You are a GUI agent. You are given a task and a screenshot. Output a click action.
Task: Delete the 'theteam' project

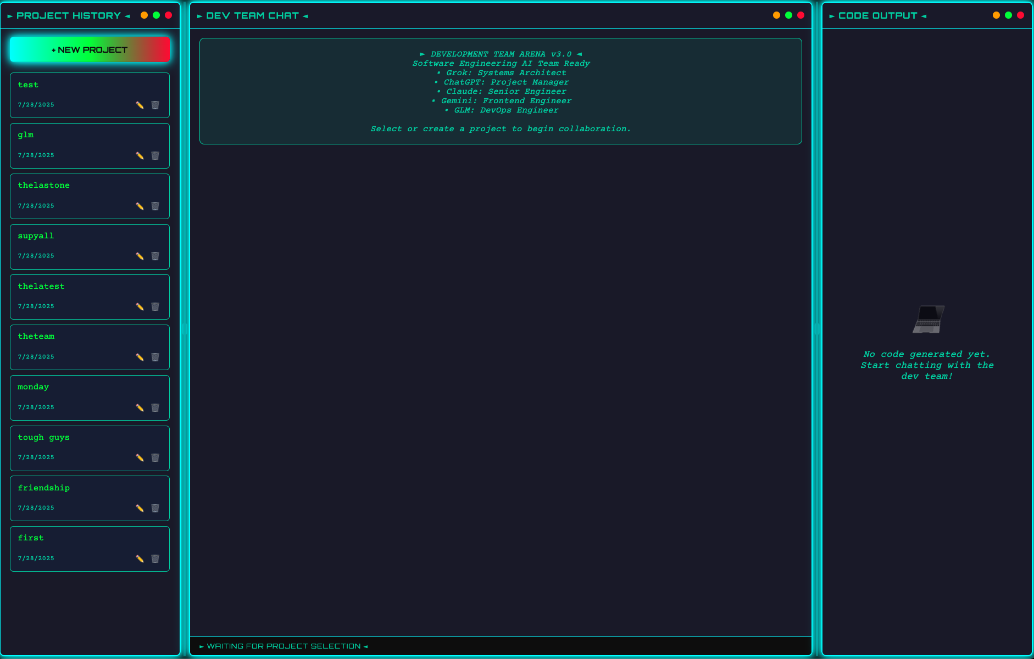point(155,357)
